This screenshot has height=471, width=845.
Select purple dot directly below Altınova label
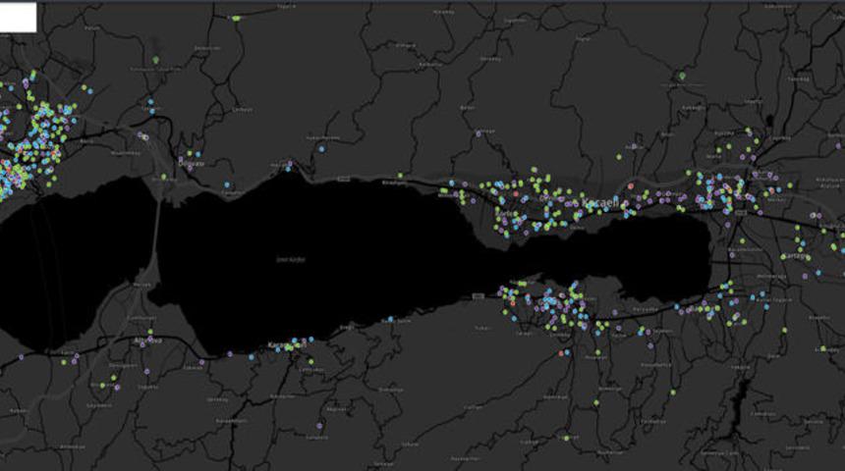tap(146, 372)
